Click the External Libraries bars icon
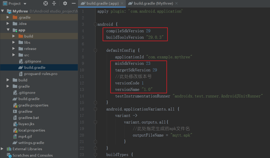 tap(9, 149)
